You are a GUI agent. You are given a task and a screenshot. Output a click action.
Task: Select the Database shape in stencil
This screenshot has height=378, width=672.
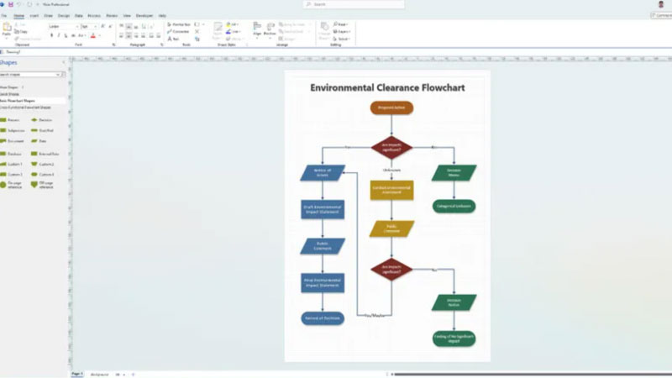(11, 154)
